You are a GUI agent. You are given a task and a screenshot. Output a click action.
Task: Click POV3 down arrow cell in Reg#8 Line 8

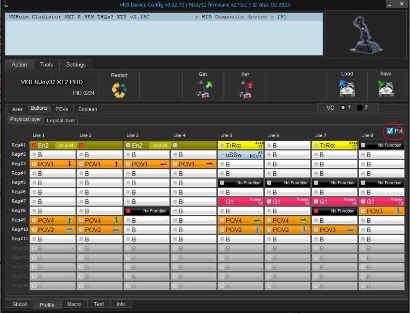coord(381,211)
